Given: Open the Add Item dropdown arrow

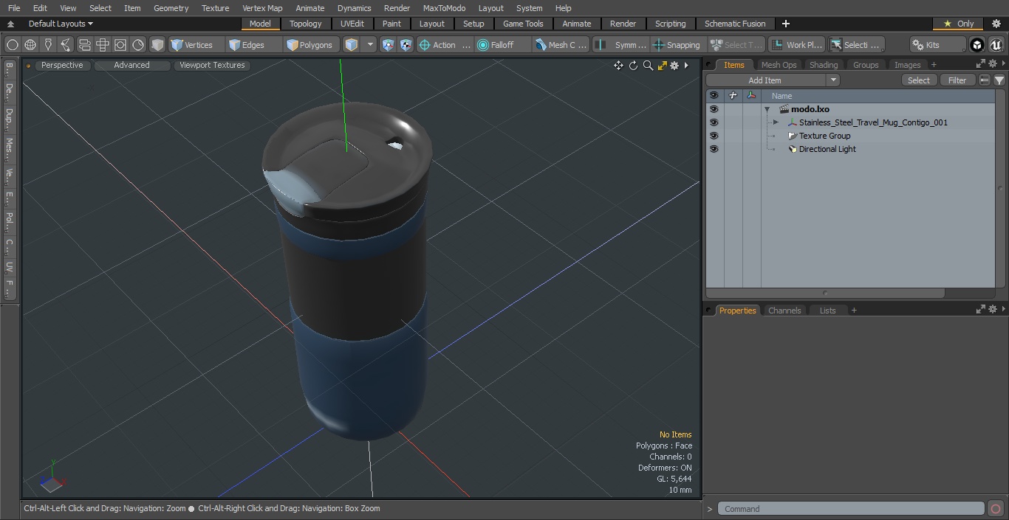Looking at the screenshot, I should [833, 80].
